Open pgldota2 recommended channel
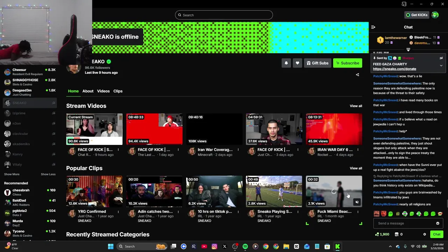Image resolution: width=448 pixels, height=252 pixels. tap(30, 213)
